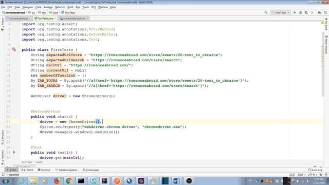Open Maven Projects panel on right edge
The image size is (329, 185).
pyautogui.click(x=326, y=45)
